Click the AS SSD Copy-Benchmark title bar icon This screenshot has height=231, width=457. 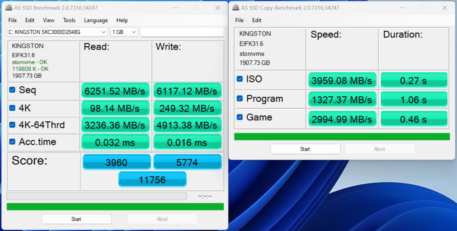236,8
